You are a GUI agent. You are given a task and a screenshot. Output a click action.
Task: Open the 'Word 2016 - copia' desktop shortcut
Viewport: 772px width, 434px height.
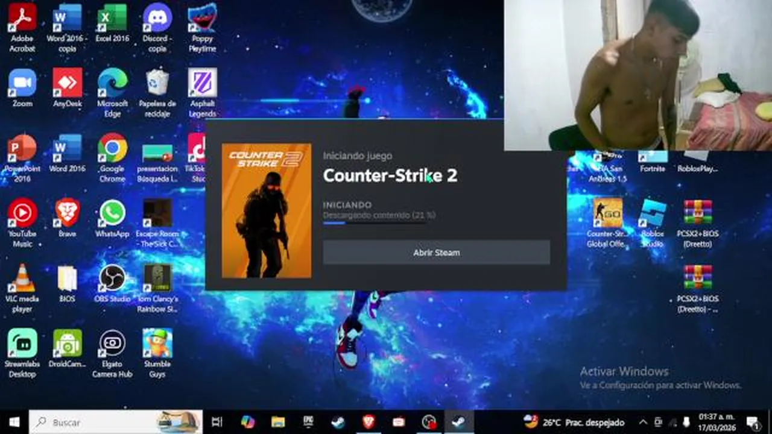[x=67, y=28]
